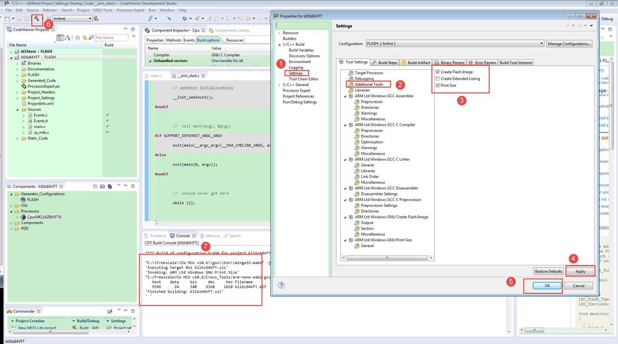Open the Projects panel view menu arrow
Image resolution: width=618 pixels, height=344 pixels.
134,37
